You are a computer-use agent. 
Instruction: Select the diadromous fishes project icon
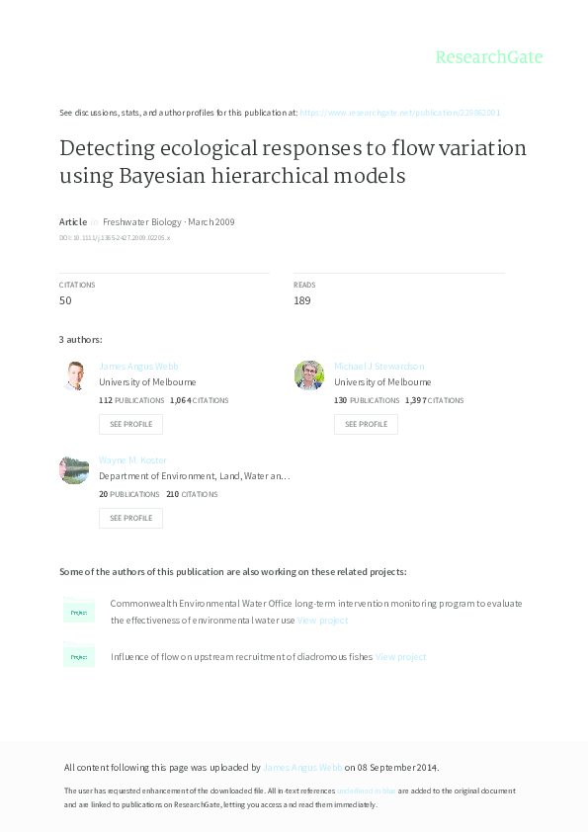pos(79,655)
